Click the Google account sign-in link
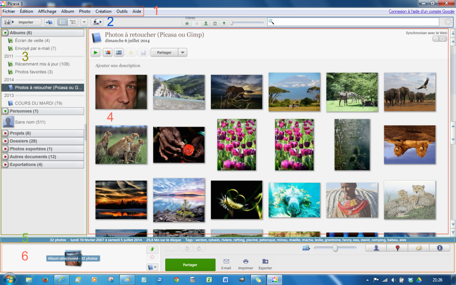This screenshot has height=285, width=456. 421,11
